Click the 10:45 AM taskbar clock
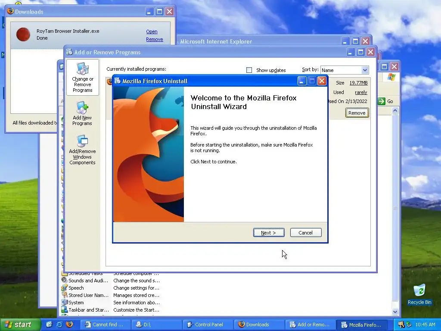441x331 pixels. (x=425, y=325)
